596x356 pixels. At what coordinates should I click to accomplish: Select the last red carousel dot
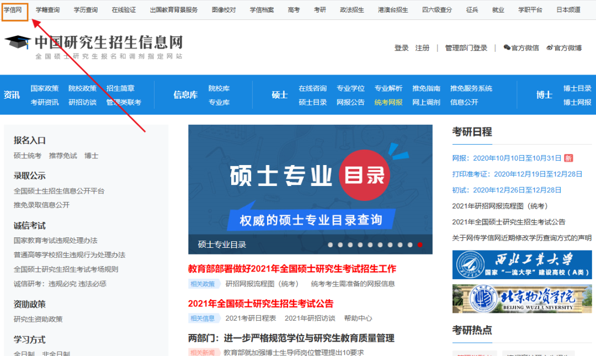pos(420,245)
